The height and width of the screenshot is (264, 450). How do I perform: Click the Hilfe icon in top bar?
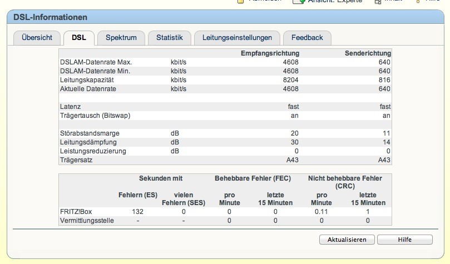(x=417, y=2)
